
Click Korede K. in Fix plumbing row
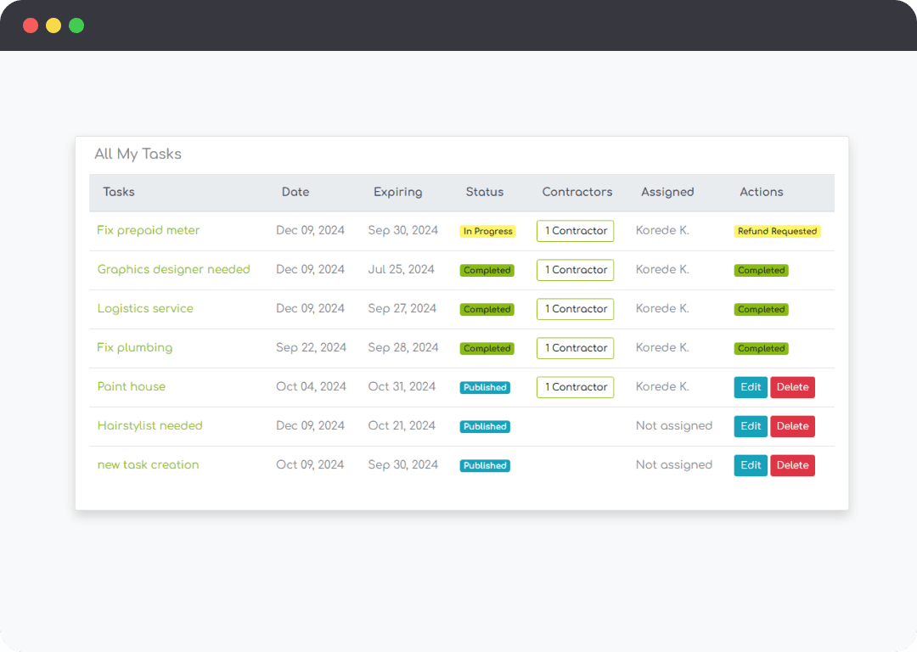click(662, 348)
